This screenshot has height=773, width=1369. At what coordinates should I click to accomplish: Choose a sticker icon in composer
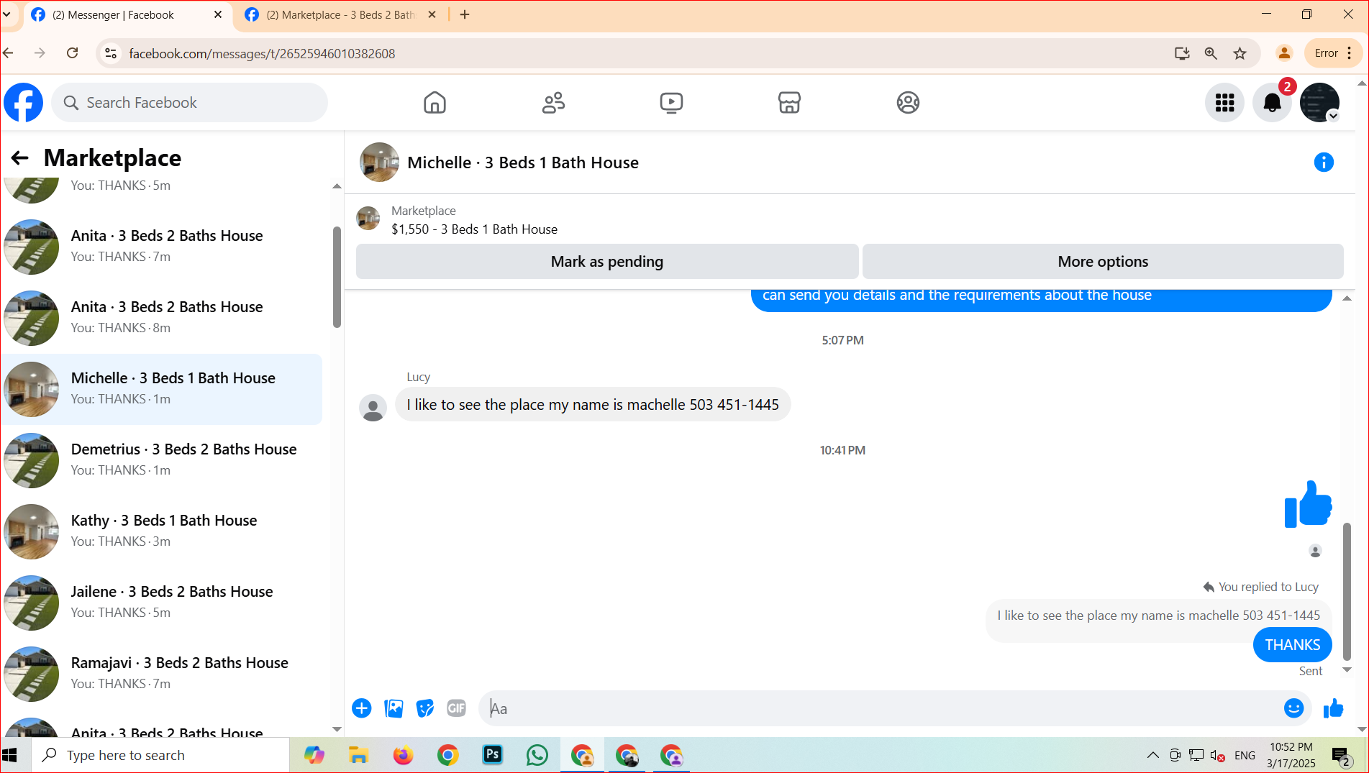(425, 708)
